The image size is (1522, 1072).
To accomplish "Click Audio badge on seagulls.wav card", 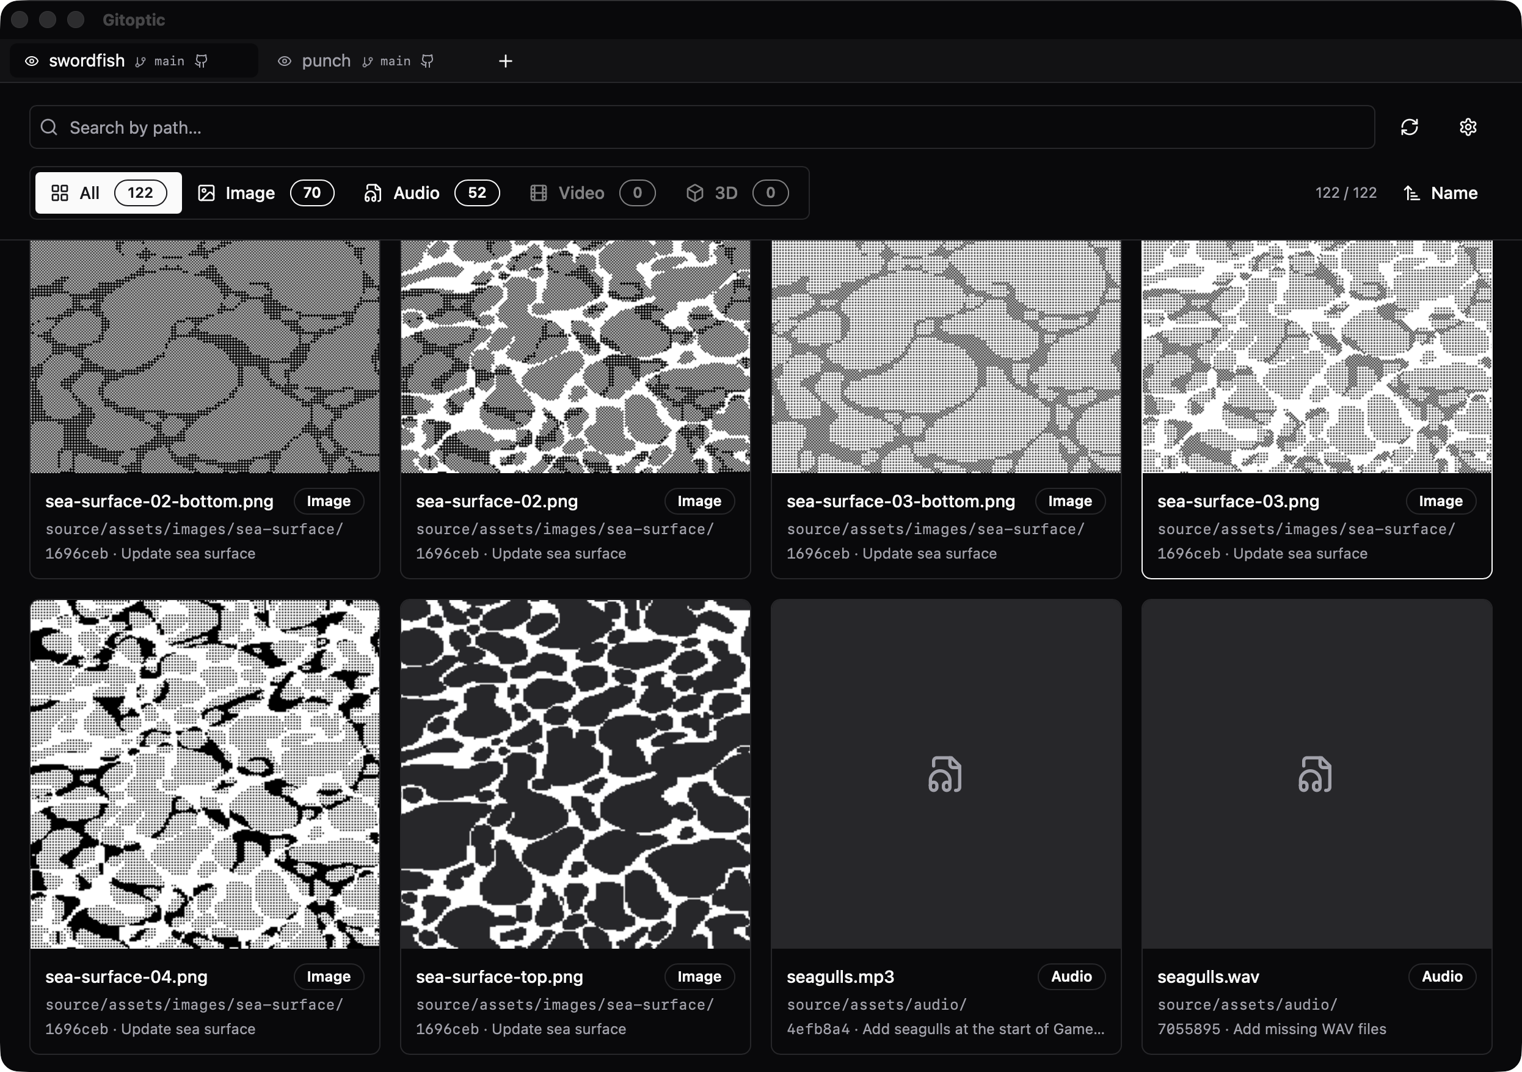I will tap(1442, 976).
